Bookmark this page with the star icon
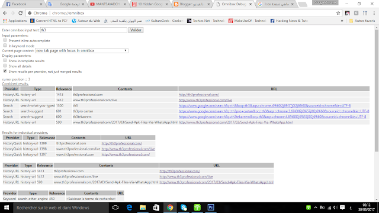379x213 pixels. (x=338, y=13)
